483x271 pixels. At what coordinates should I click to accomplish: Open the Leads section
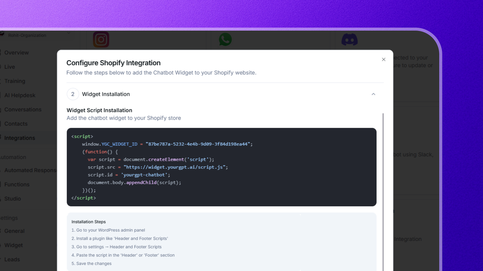(12, 259)
